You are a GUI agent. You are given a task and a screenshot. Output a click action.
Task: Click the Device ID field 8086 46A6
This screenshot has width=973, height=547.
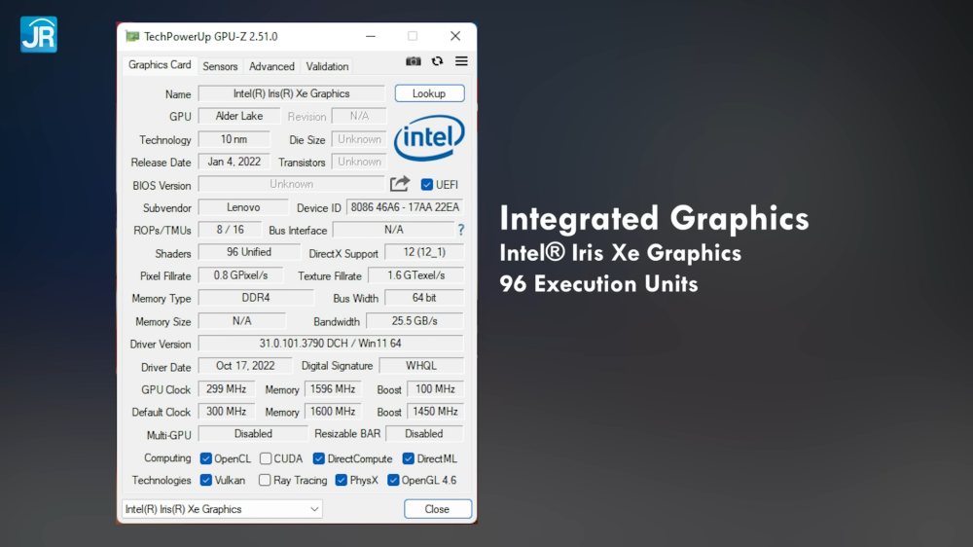[405, 207]
